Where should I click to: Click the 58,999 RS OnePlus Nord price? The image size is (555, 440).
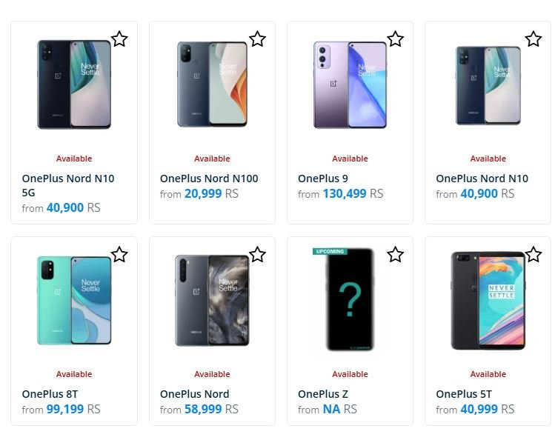[211, 410]
